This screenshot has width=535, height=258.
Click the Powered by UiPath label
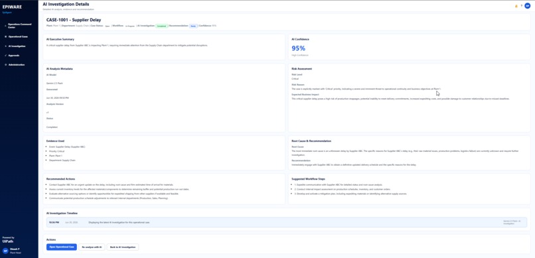tap(9, 239)
